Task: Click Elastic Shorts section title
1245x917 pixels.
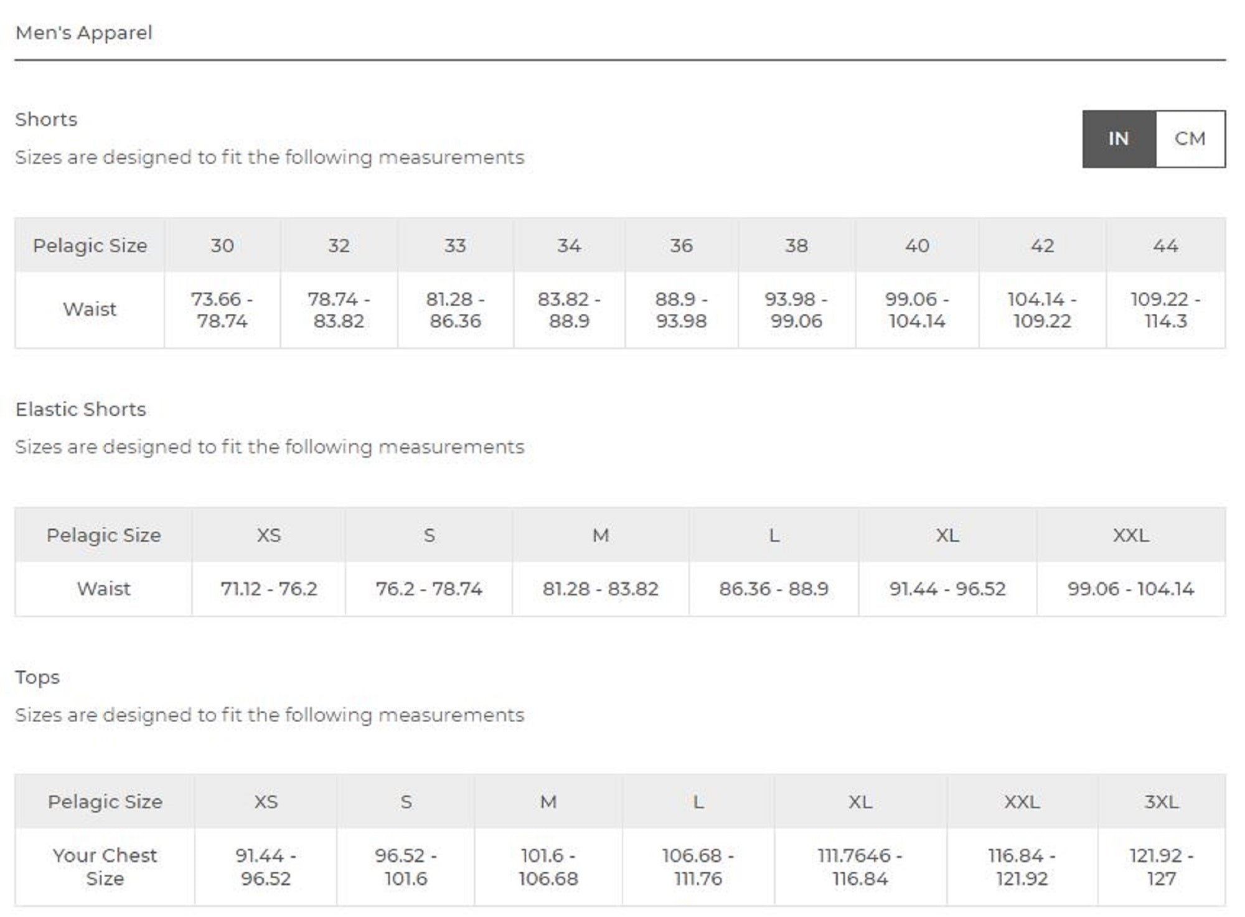Action: tap(81, 410)
